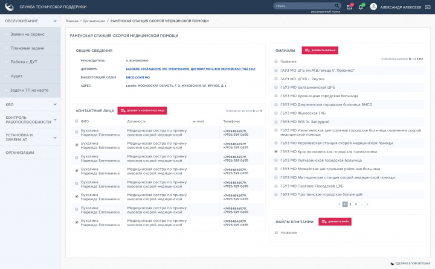The height and width of the screenshot is (269, 435).
Task: Expand the КБО menu section
Action: pyautogui.click(x=55, y=104)
